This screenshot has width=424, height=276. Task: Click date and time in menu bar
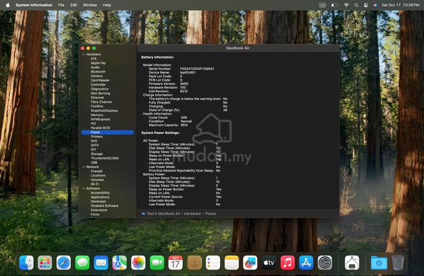[x=400, y=5]
